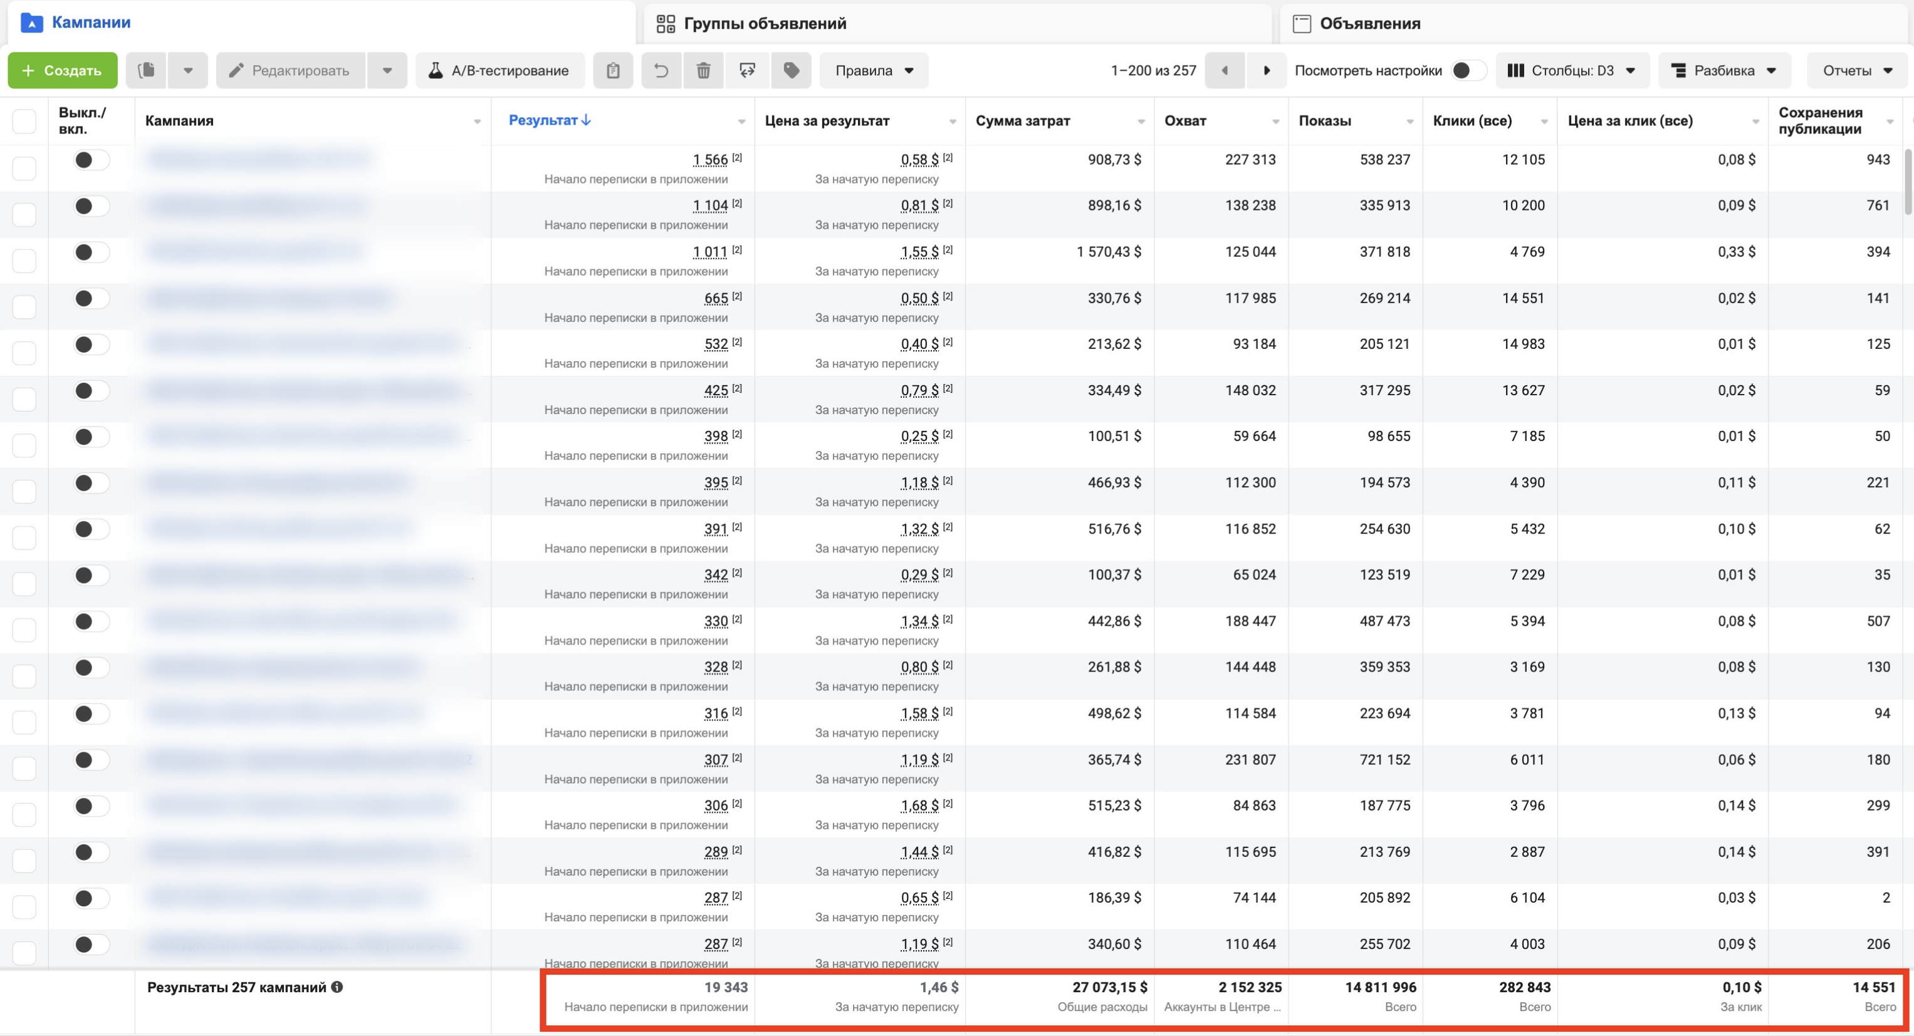Click Показы column header
The width and height of the screenshot is (1914, 1036).
pos(1325,121)
